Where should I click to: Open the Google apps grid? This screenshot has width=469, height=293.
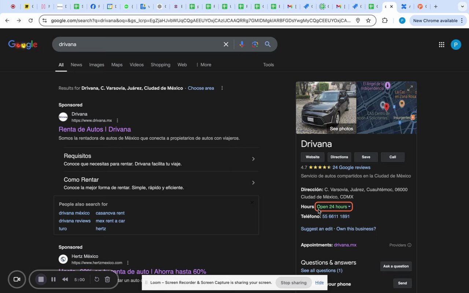[442, 45]
